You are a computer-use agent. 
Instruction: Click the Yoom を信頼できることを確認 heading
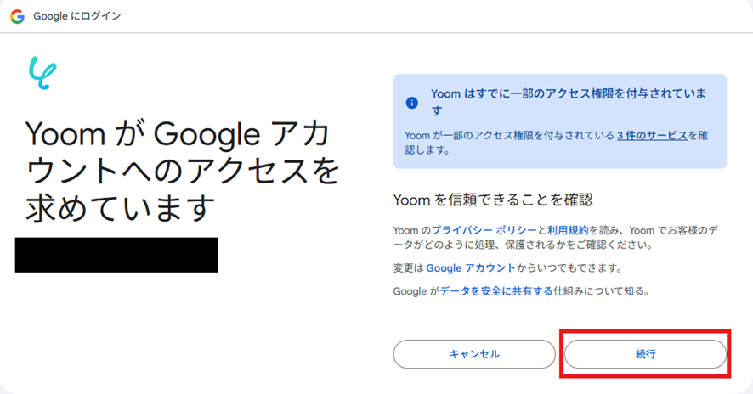click(492, 200)
